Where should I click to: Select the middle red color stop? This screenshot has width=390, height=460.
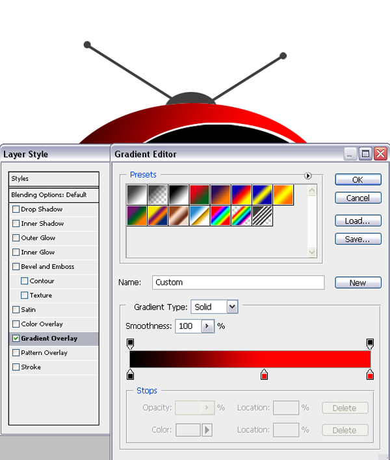tap(264, 374)
